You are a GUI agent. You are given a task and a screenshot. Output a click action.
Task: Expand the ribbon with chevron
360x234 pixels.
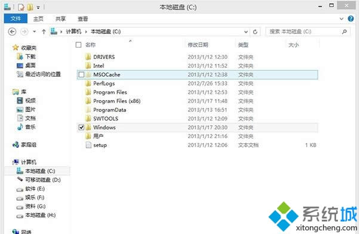click(341, 19)
